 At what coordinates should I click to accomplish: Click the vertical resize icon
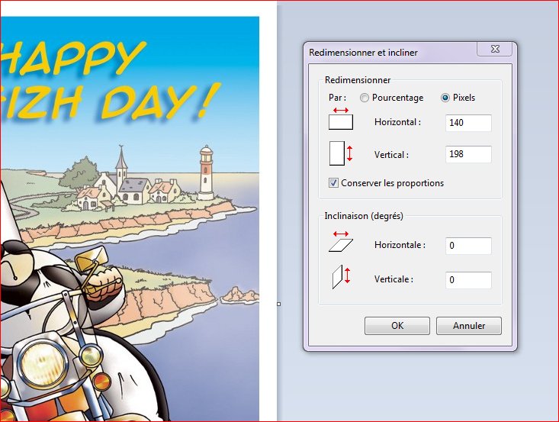coord(340,153)
